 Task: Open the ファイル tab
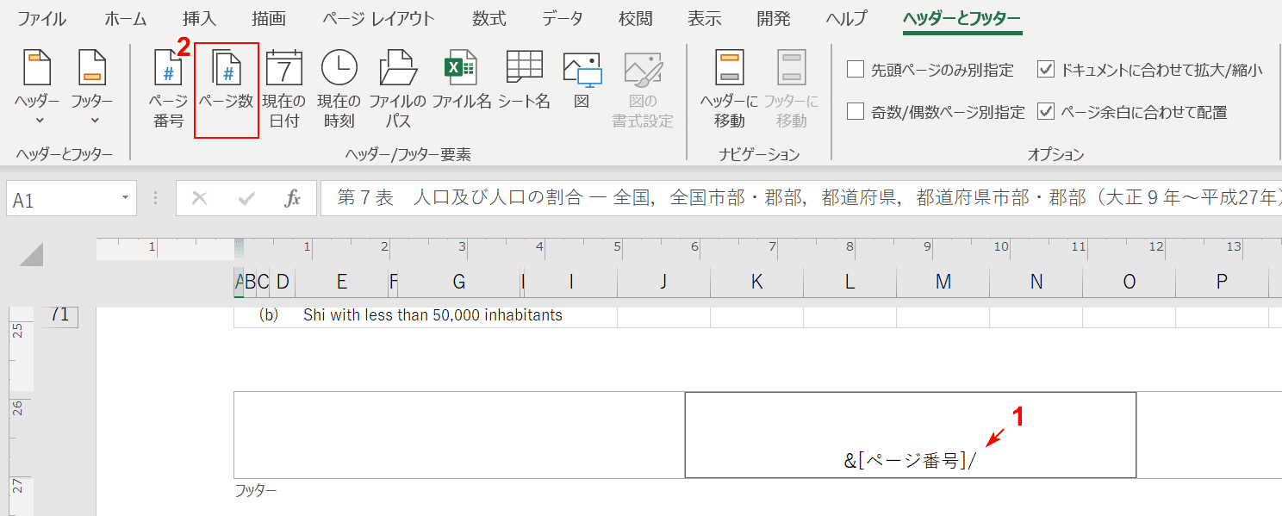coord(42,18)
